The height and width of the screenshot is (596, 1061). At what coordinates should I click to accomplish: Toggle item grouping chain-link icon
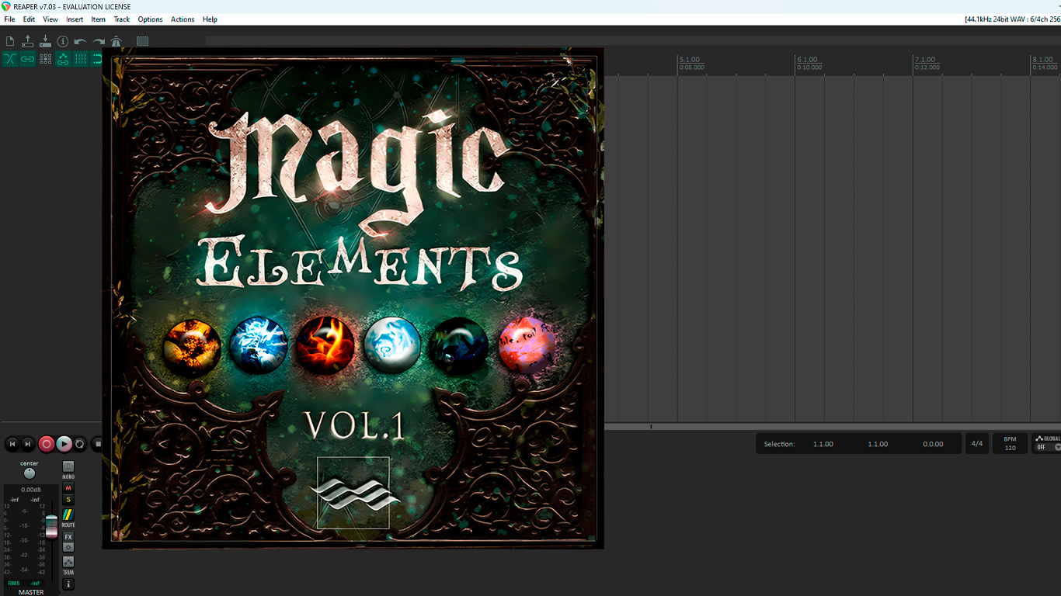click(x=28, y=59)
